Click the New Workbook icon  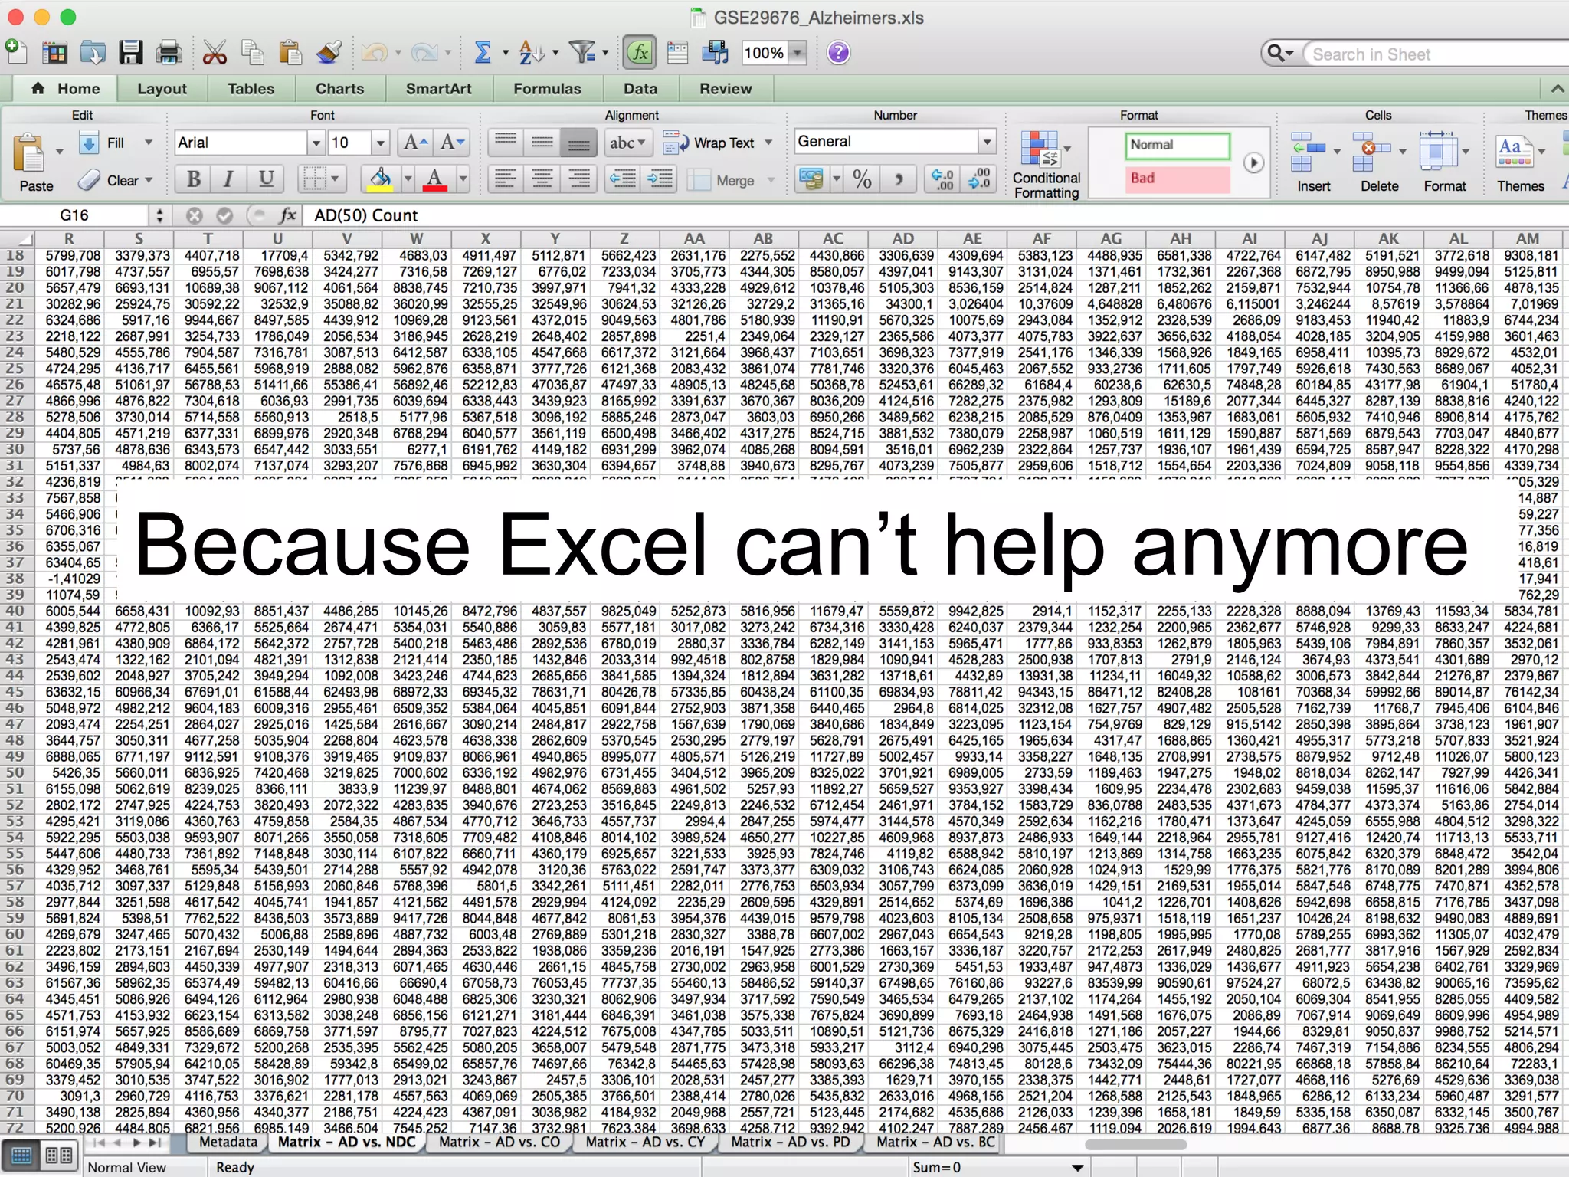tap(16, 52)
